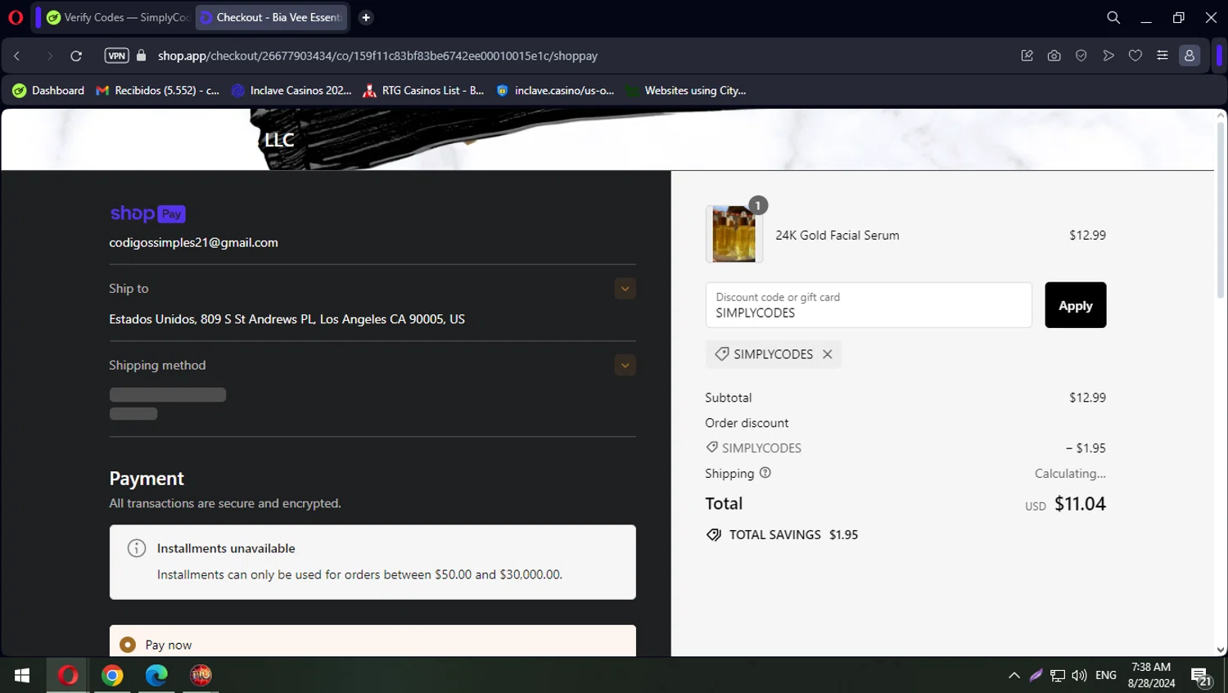Click the shipping address Estados Unidos text

click(287, 319)
